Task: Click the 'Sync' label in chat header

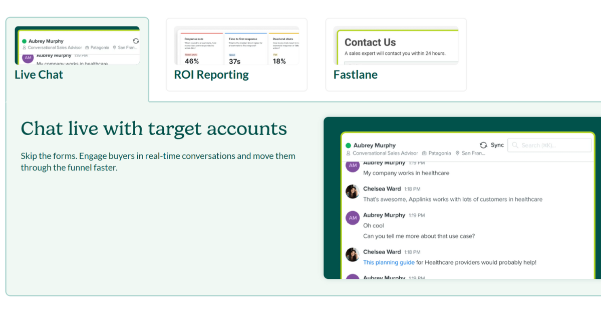Action: [497, 145]
